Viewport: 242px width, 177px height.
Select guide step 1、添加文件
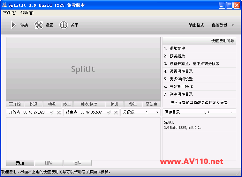pos(199,48)
